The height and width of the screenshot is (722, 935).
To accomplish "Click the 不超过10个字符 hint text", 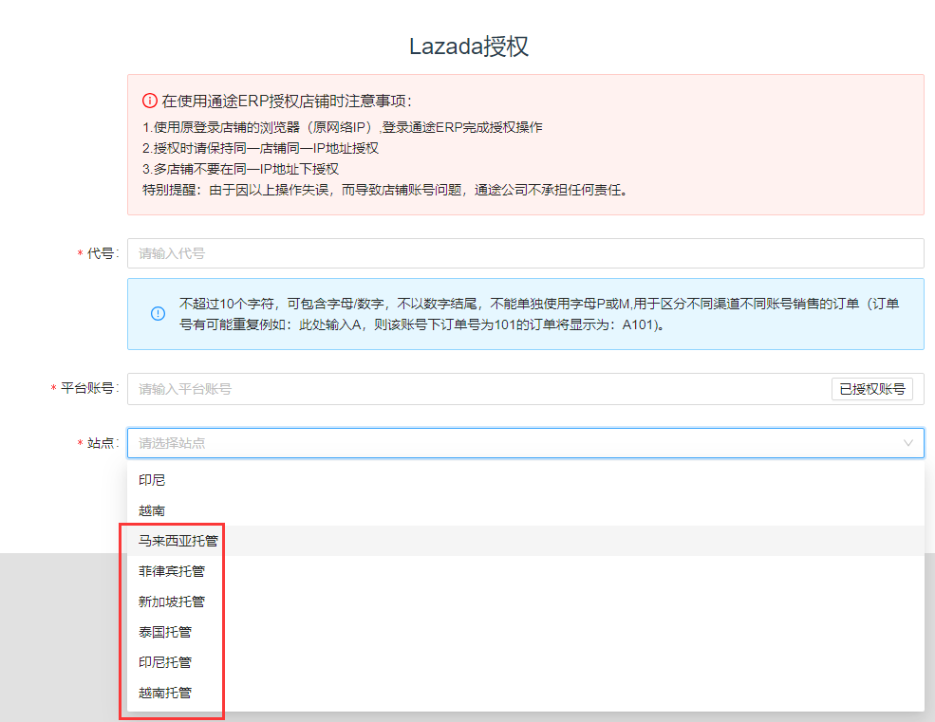I will (x=539, y=314).
